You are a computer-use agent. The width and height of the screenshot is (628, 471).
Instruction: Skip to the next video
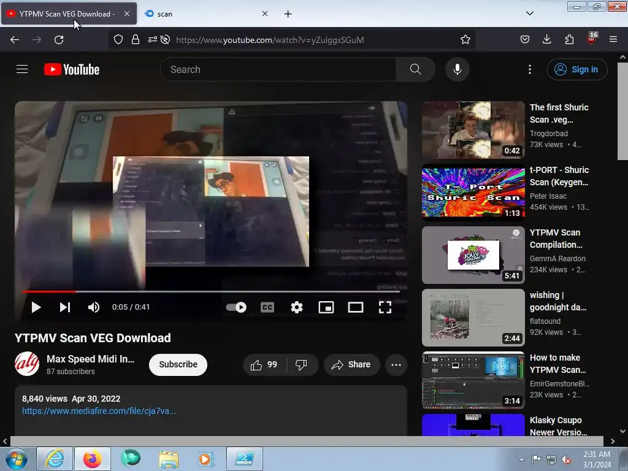65,307
